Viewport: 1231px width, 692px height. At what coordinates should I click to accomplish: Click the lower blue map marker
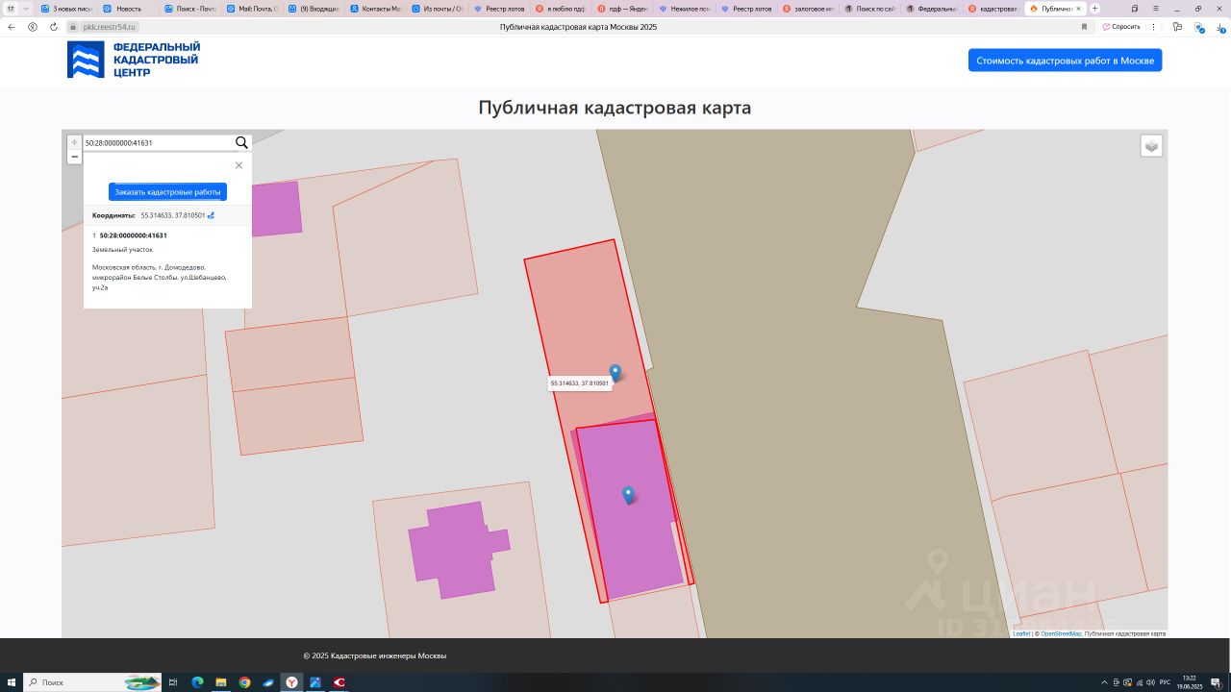click(628, 495)
